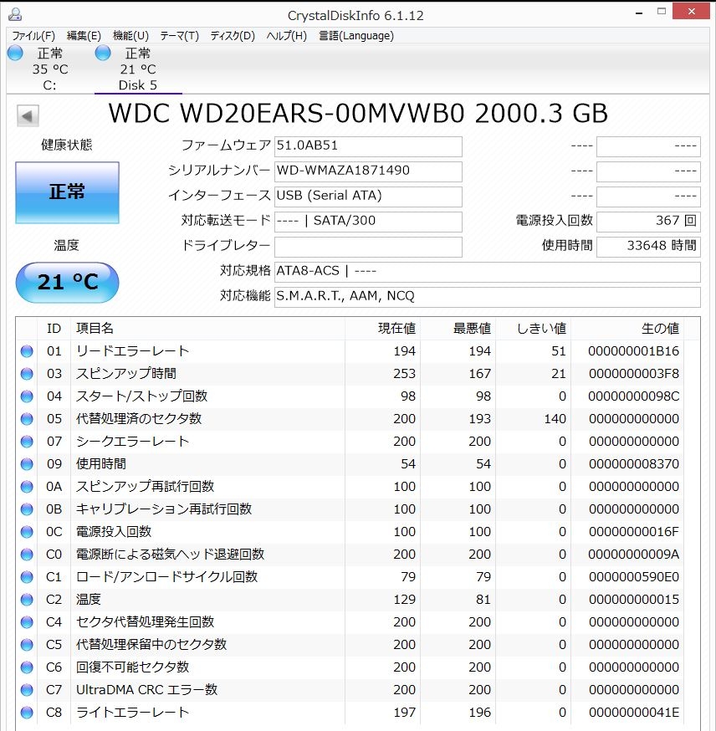The width and height of the screenshot is (716, 731).
Task: Open the ディスク(D) menu
Action: tap(233, 36)
